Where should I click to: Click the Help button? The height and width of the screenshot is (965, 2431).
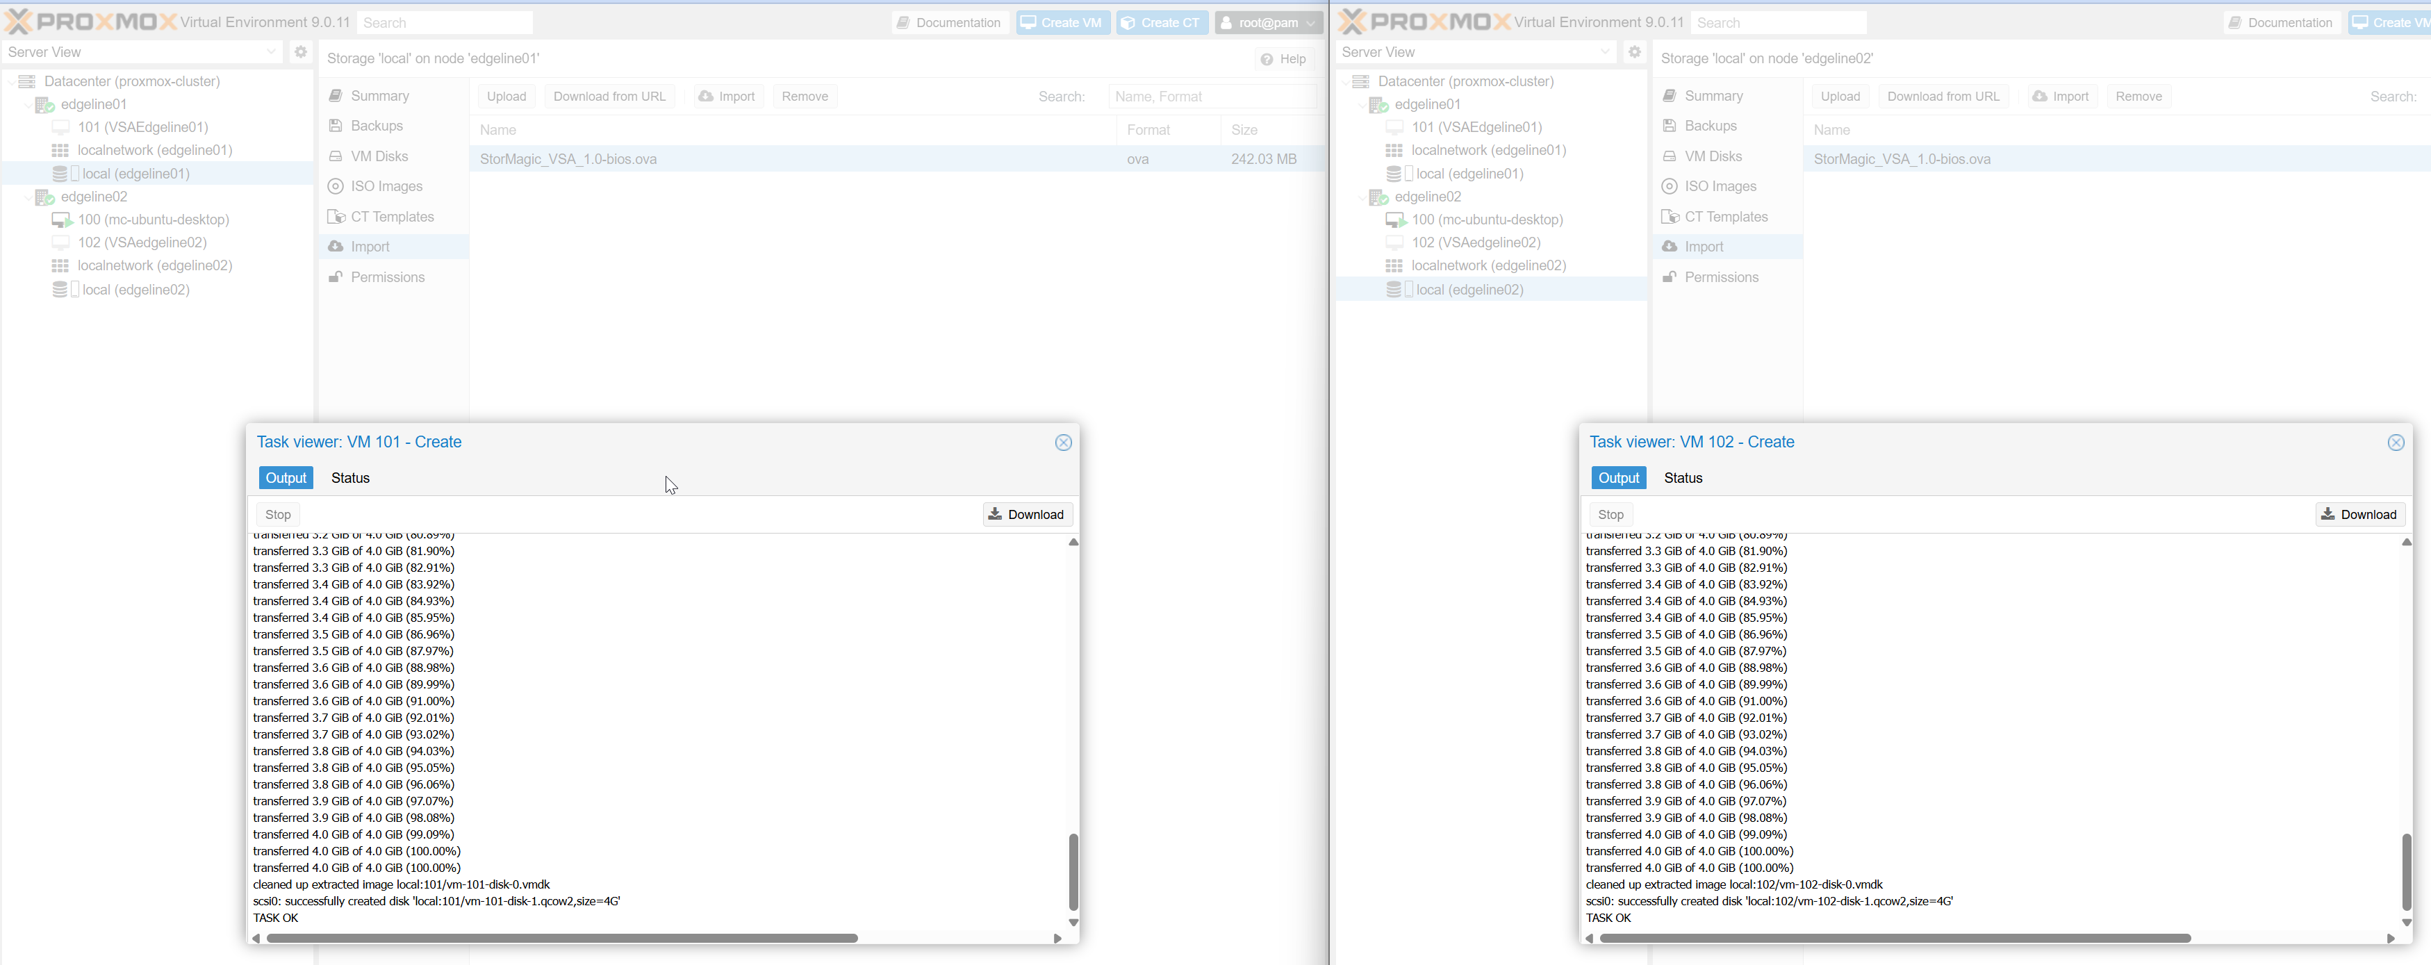pyautogui.click(x=1283, y=58)
